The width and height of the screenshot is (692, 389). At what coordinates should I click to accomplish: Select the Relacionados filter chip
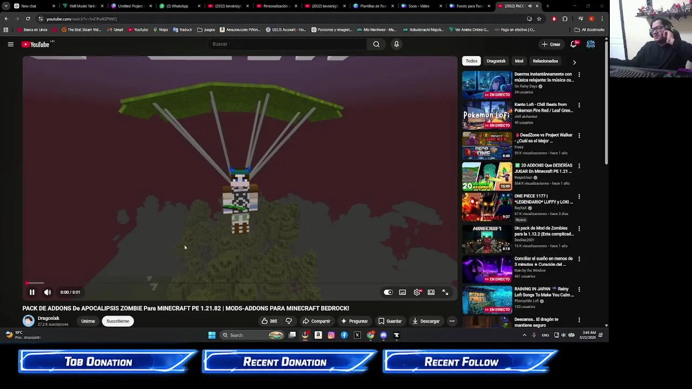coord(545,61)
